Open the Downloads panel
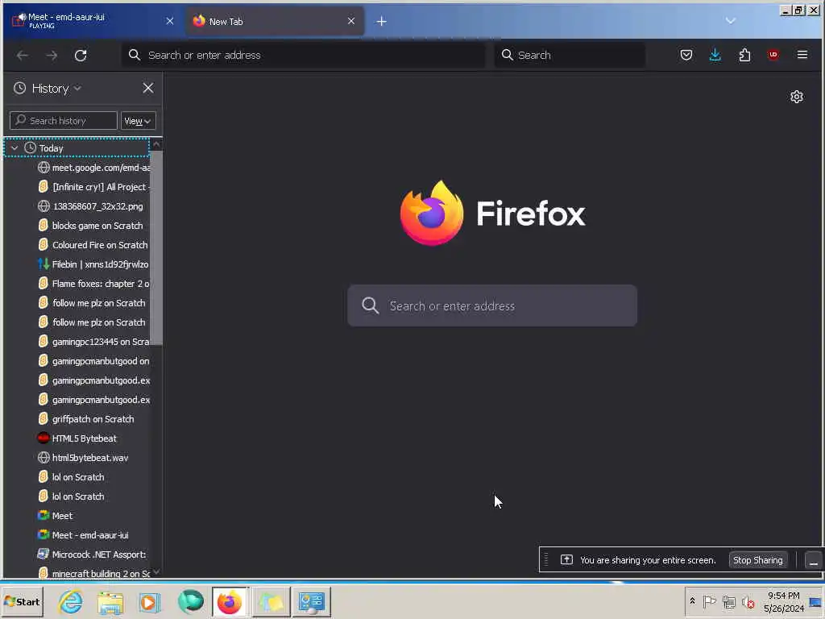The image size is (825, 619). 715,55
